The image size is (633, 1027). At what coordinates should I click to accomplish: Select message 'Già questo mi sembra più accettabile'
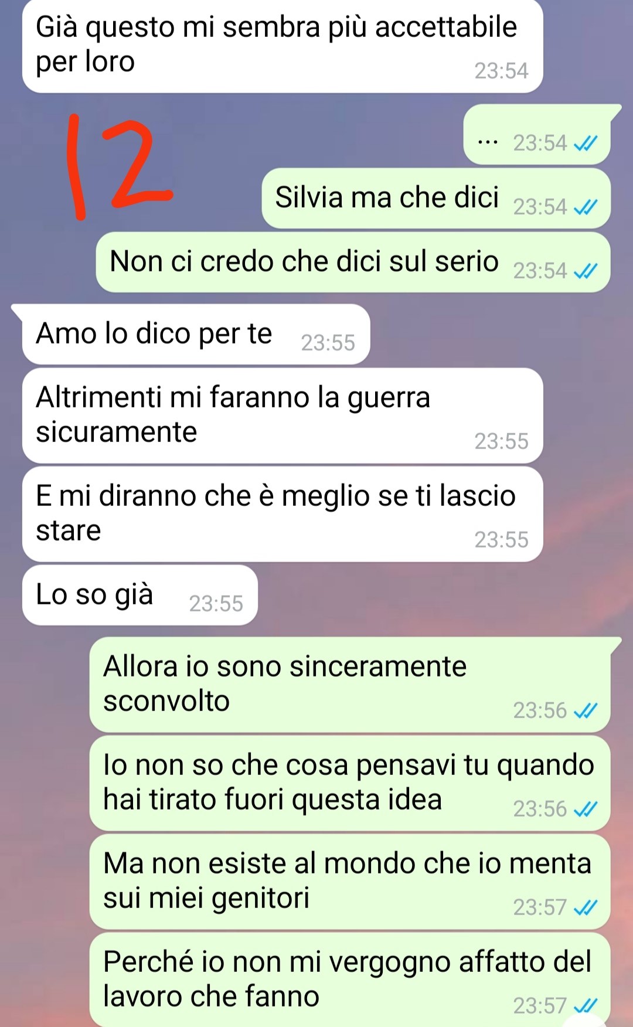pos(283,45)
